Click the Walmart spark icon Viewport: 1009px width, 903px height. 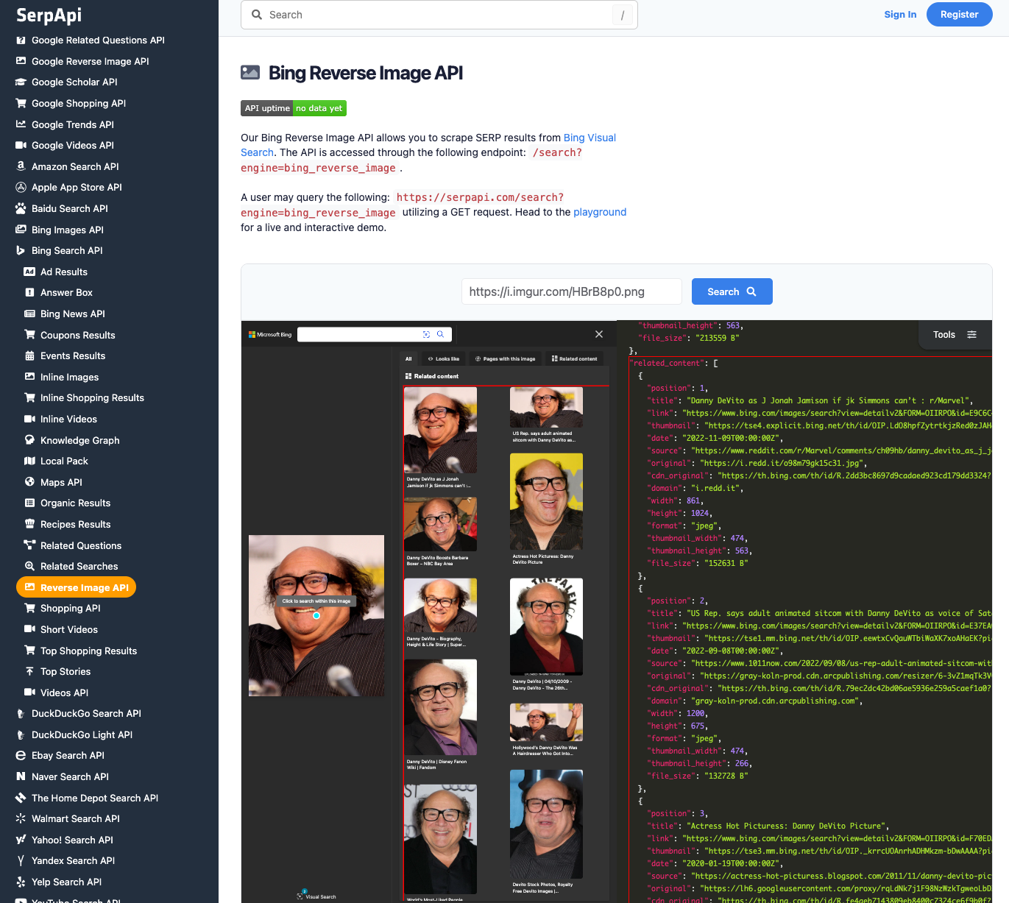(21, 819)
